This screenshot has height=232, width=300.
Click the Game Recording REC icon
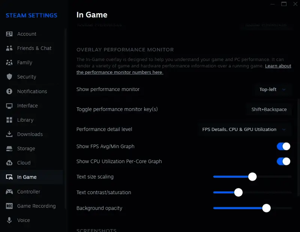9,206
